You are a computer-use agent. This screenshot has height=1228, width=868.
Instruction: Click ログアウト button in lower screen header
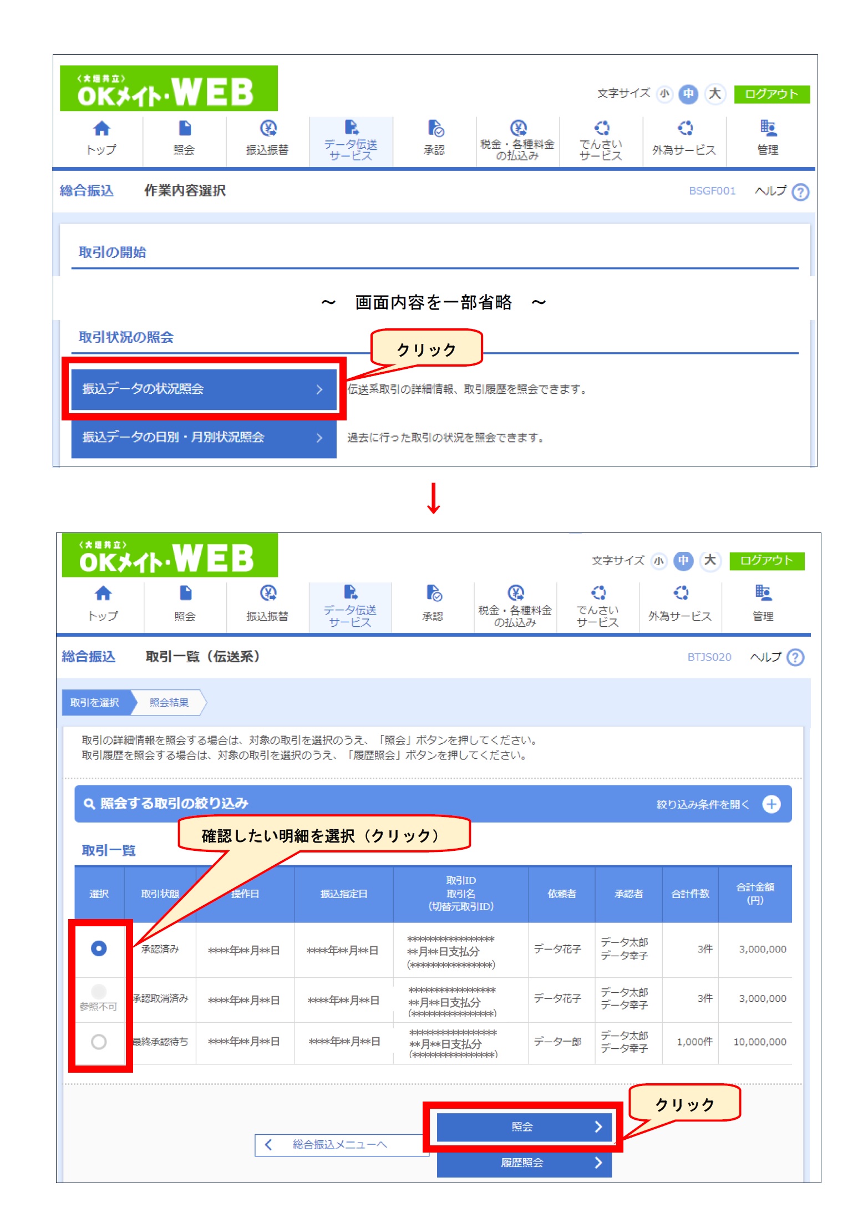click(766, 561)
